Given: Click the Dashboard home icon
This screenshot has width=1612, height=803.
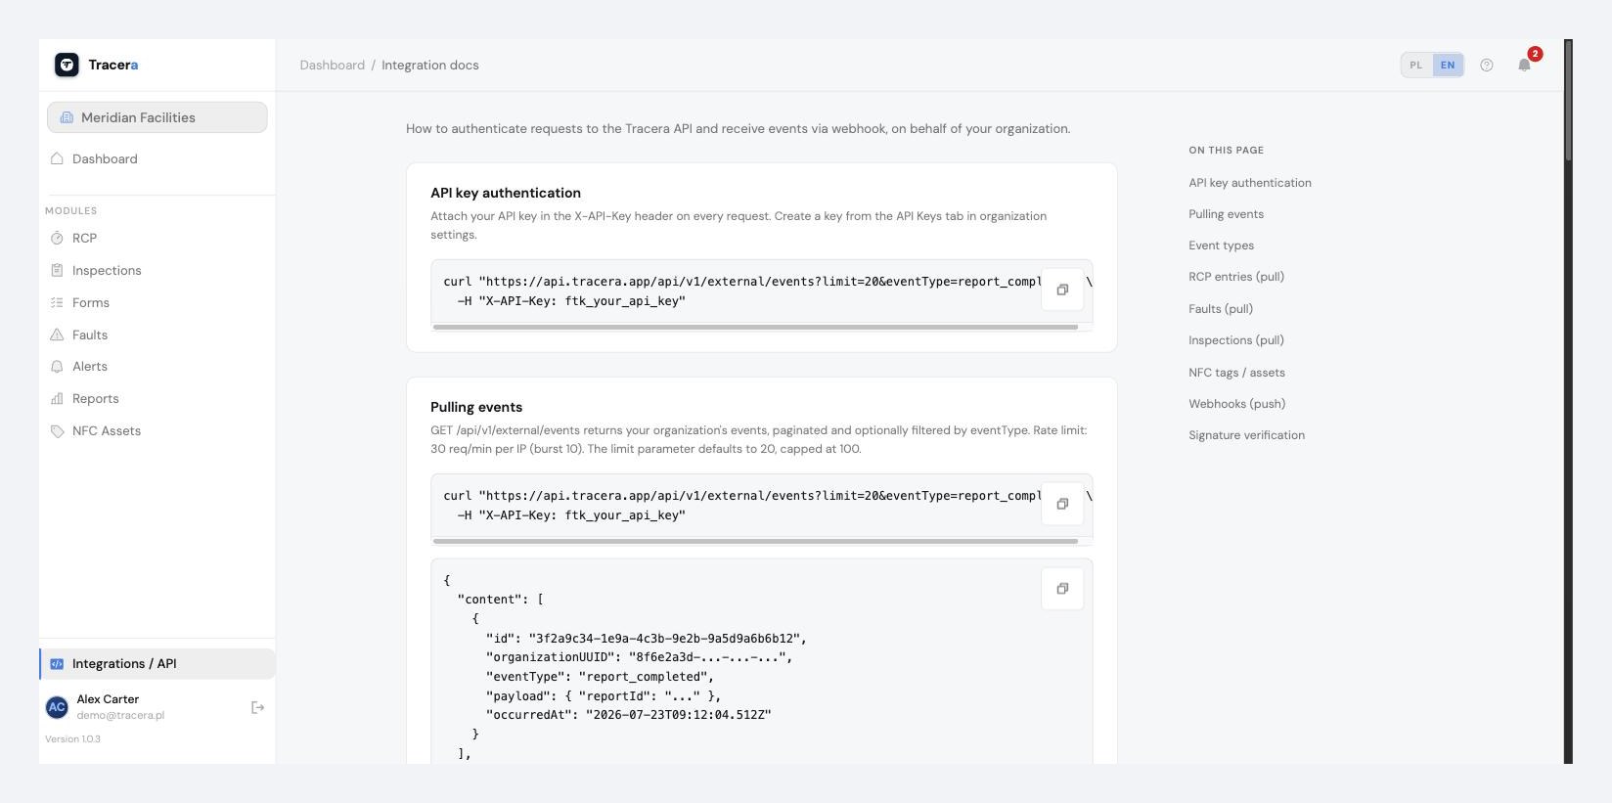Looking at the screenshot, I should pyautogui.click(x=57, y=158).
